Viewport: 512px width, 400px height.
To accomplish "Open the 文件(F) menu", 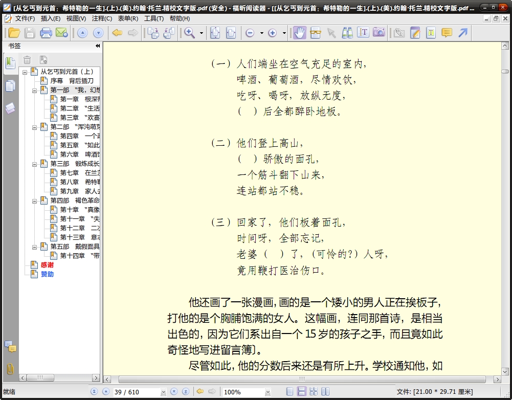I will tap(25, 18).
